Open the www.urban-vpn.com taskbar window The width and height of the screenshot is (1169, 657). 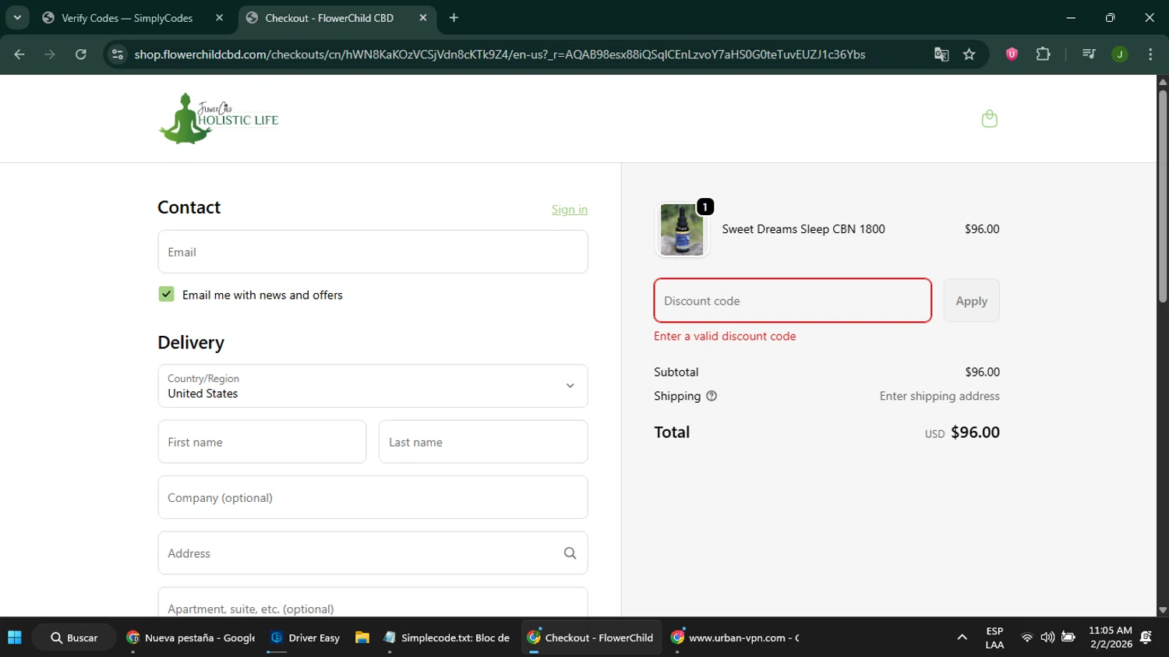pos(734,638)
